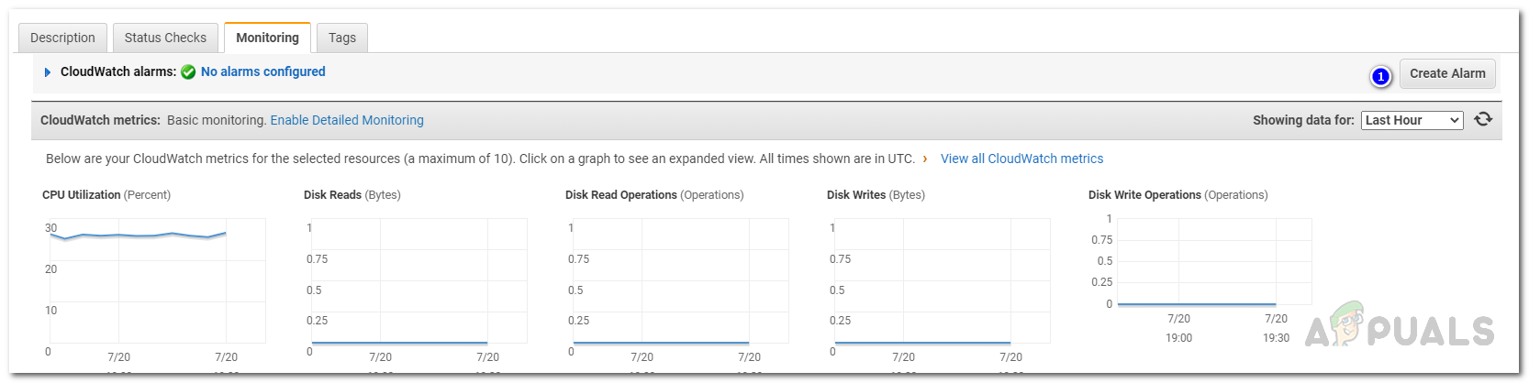Open the Disk Reads bytes graph
1529x383 pixels.
click(418, 284)
